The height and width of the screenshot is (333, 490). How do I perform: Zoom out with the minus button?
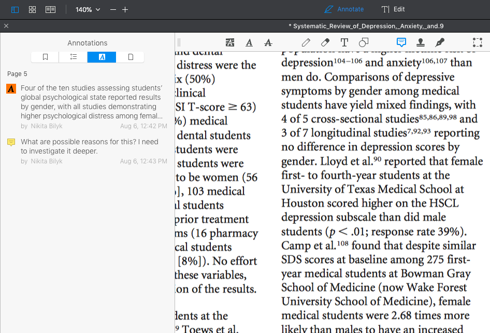[113, 10]
